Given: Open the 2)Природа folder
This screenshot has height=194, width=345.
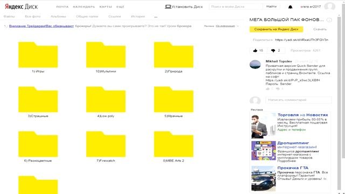Looking at the screenshot, I should [x=174, y=55].
